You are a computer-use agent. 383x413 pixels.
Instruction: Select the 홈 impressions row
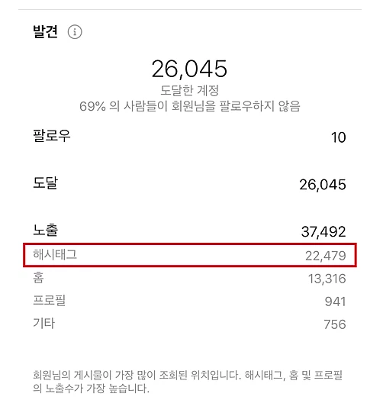click(189, 278)
